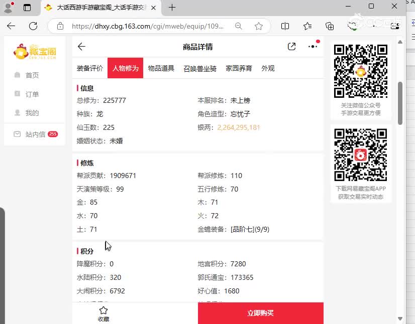This screenshot has width=415, height=324.
Task: Open the more options dots menu
Action: 313,47
